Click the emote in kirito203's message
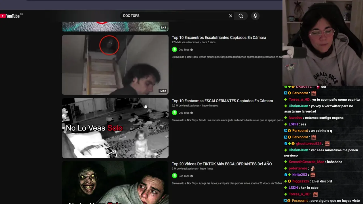 click(x=313, y=175)
